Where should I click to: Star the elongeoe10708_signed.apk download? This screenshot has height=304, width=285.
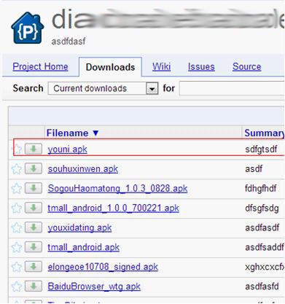[x=17, y=268]
